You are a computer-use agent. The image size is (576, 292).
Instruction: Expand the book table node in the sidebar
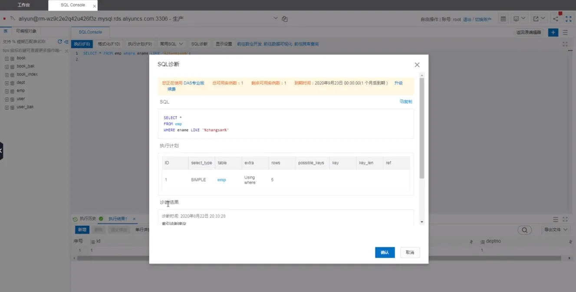7,58
